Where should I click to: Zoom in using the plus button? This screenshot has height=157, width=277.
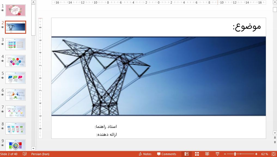tap(256, 154)
